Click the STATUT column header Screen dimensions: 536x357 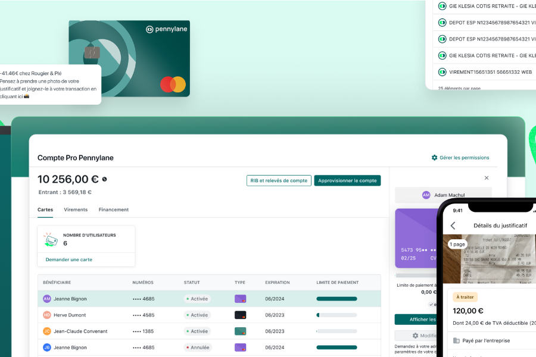coord(192,283)
